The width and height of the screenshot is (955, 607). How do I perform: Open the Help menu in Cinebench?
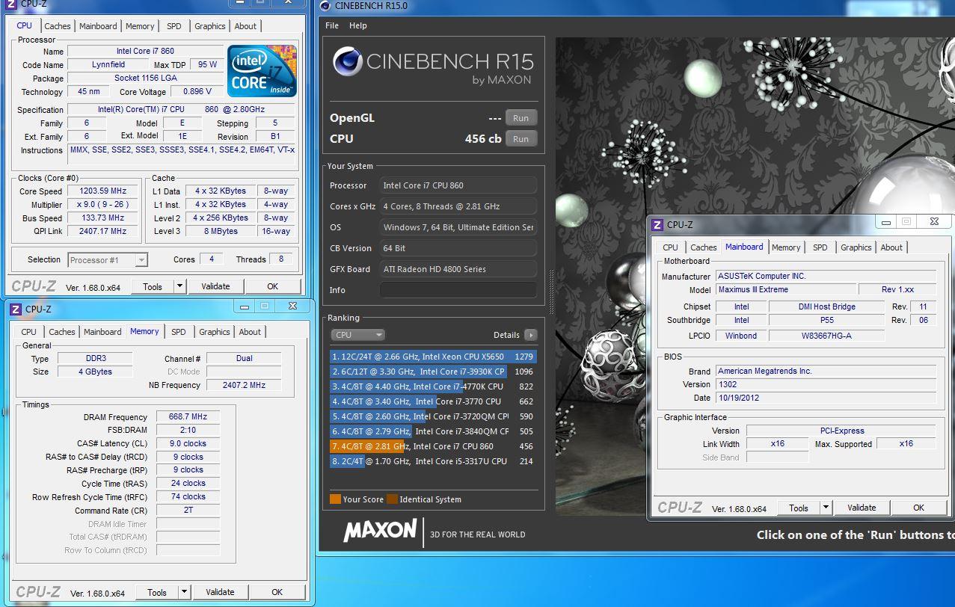coord(358,25)
